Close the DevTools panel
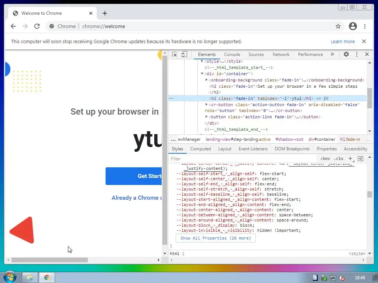The width and height of the screenshot is (378, 283). pos(367,55)
